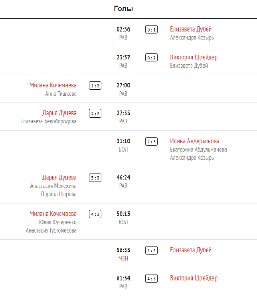Screen dimensions: 257x296
Task: Click the Голы section heading
Action: (123, 9)
